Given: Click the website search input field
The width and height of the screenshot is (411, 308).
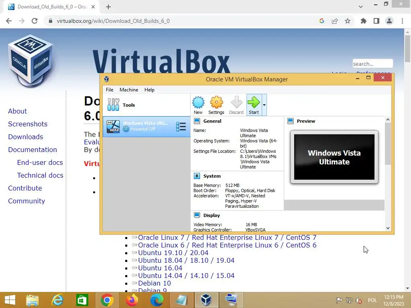Looking at the screenshot, I should pos(372,64).
